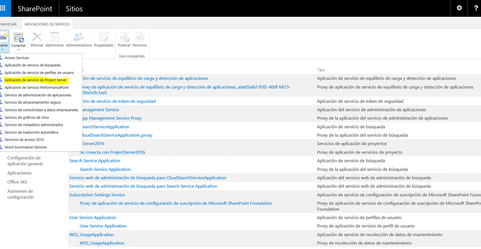This screenshot has width=481, height=249.
Task: Click the Administrar ribbon icon
Action: [x=55, y=37]
